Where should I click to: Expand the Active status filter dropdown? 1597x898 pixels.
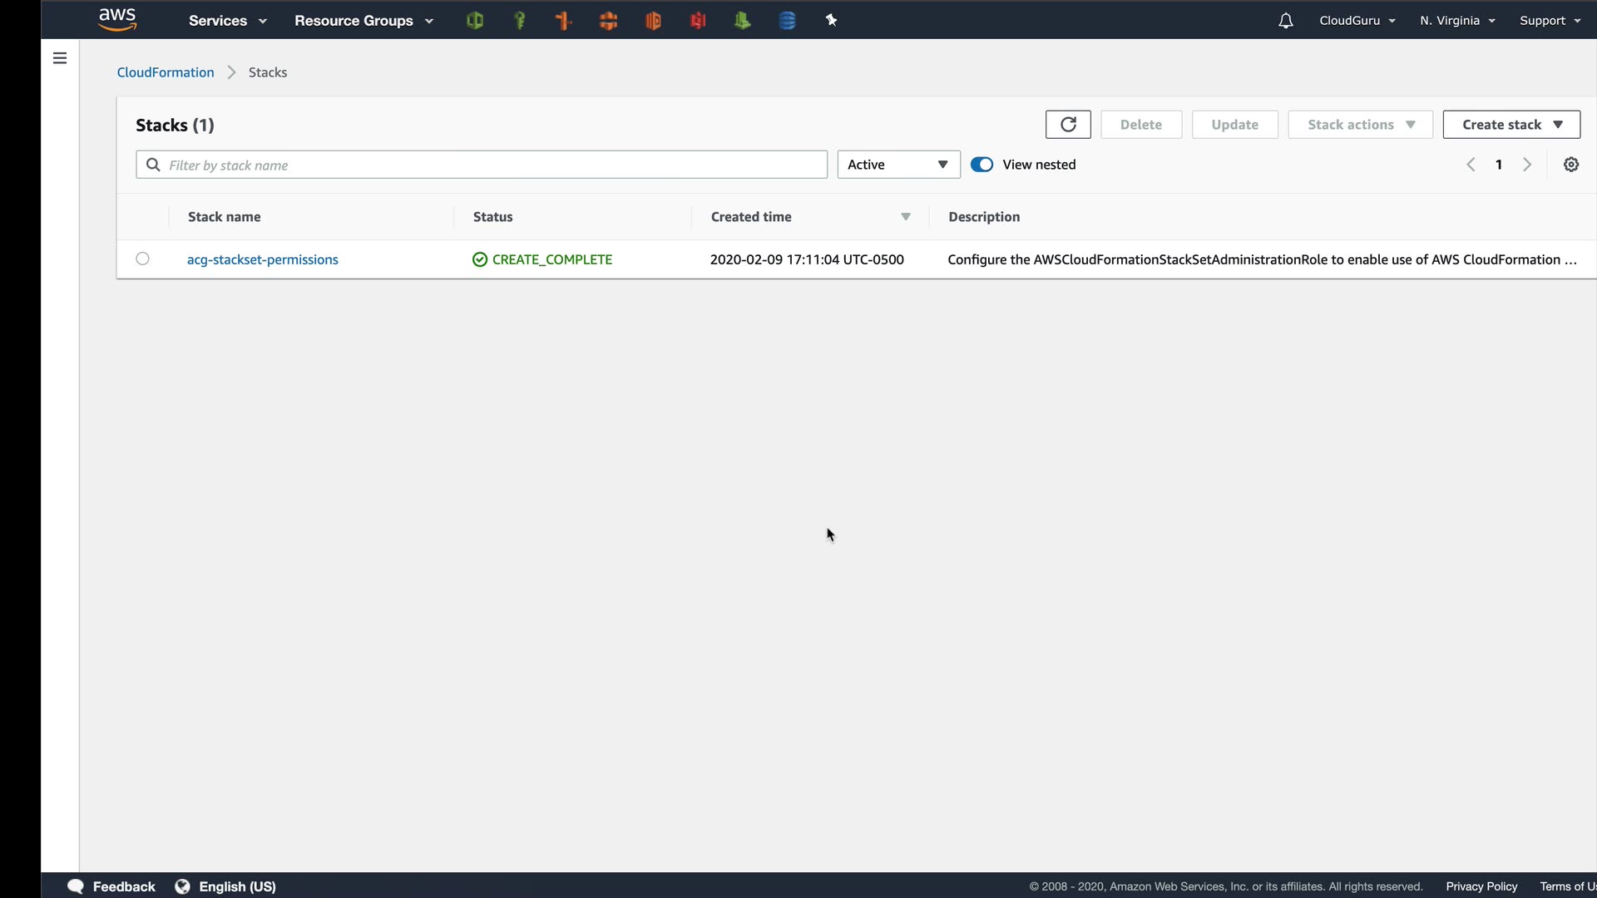coord(898,165)
